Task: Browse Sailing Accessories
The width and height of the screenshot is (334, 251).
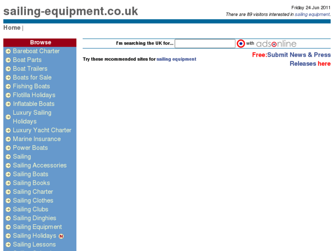Action: [x=40, y=165]
